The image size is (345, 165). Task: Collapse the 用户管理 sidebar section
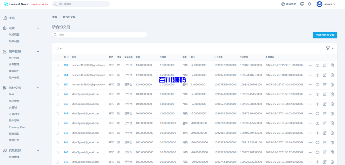coord(38,52)
